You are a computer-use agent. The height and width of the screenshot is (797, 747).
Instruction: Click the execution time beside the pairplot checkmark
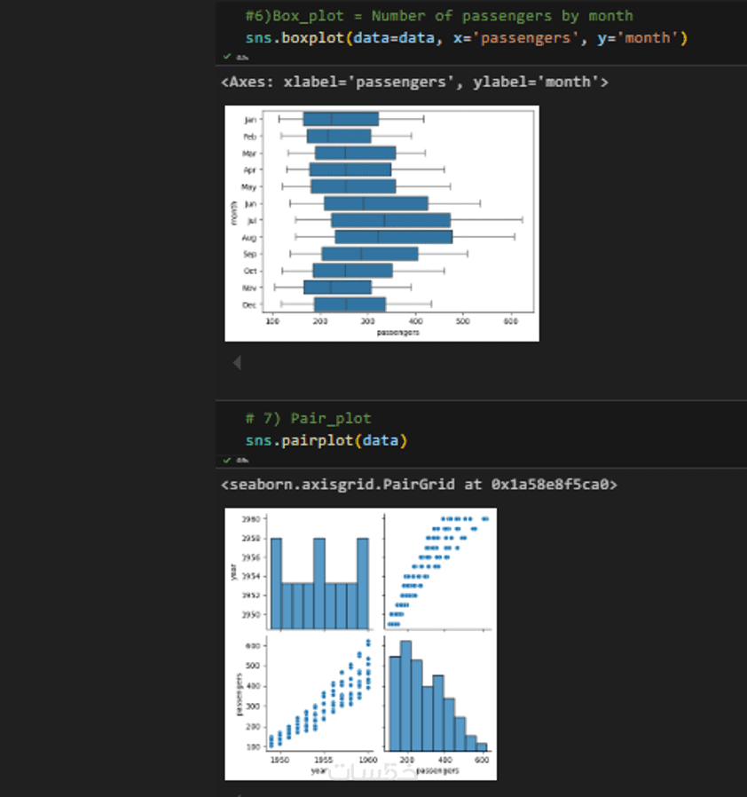(241, 460)
